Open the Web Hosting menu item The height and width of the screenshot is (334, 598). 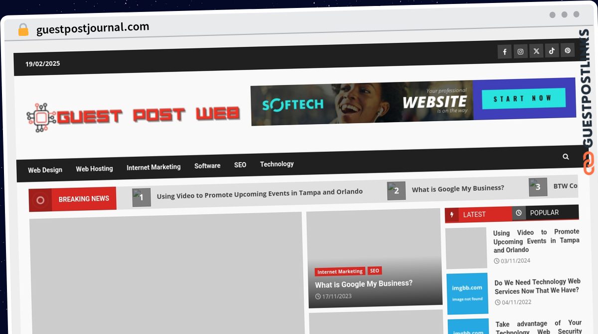pyautogui.click(x=94, y=168)
